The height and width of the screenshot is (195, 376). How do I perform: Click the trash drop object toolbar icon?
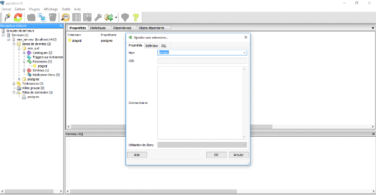pyautogui.click(x=53, y=17)
